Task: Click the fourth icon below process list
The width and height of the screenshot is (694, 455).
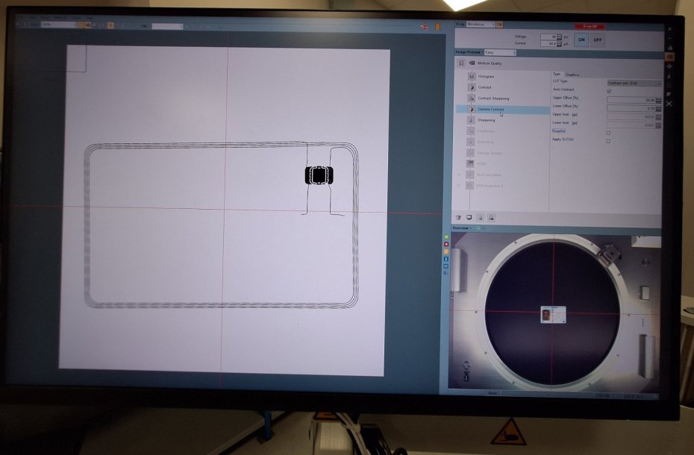Action: pos(491,218)
